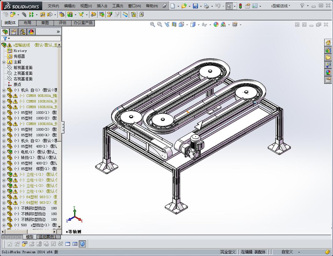This screenshot has width=333, height=256.
Task: Click the 自定义 unit system status entry
Action: click(x=287, y=252)
